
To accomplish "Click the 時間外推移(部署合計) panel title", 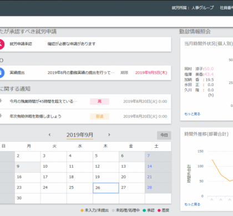I will [206, 134].
